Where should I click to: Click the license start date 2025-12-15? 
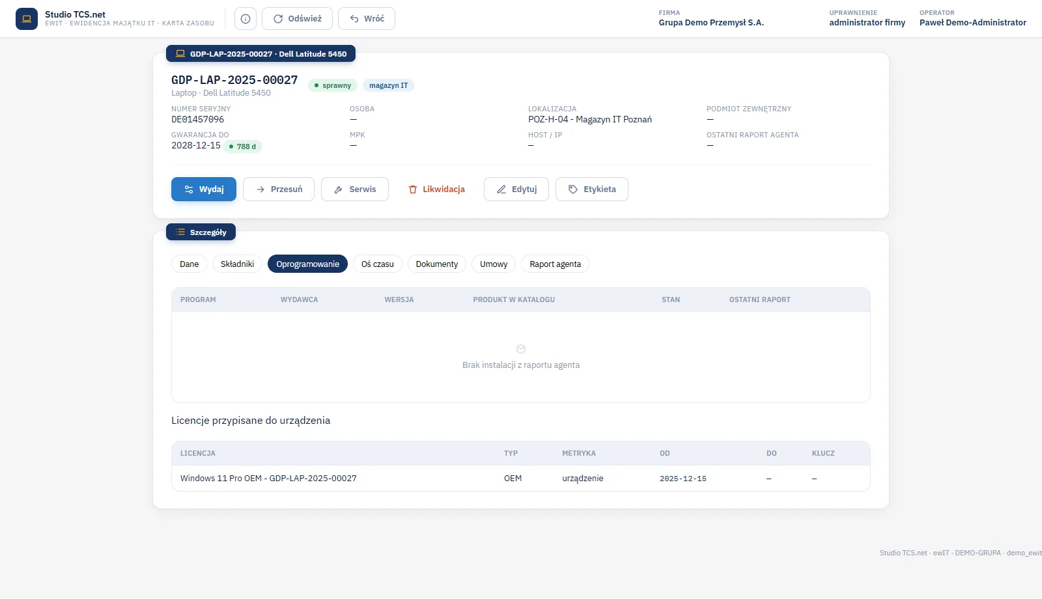(x=683, y=479)
